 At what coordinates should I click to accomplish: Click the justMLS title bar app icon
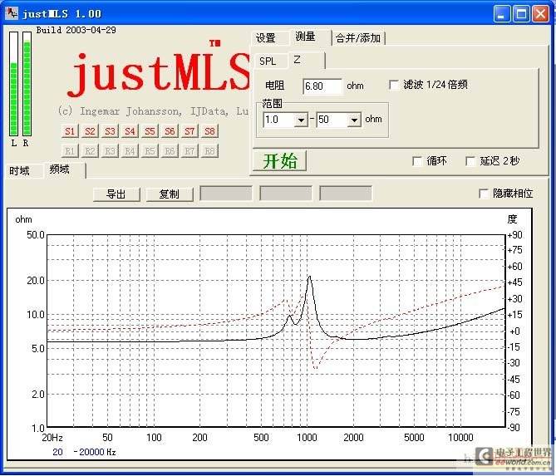pyautogui.click(x=12, y=13)
